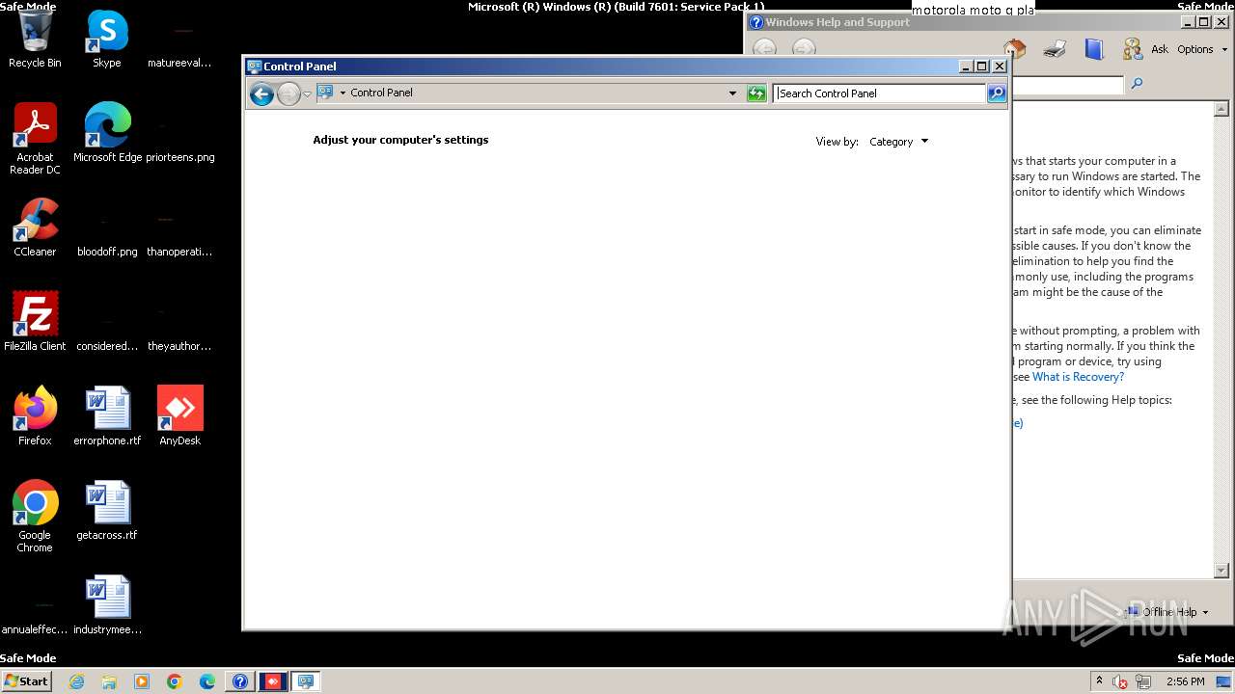This screenshot has width=1235, height=694.
Task: Launch Skype from desktop
Action: pos(107,40)
